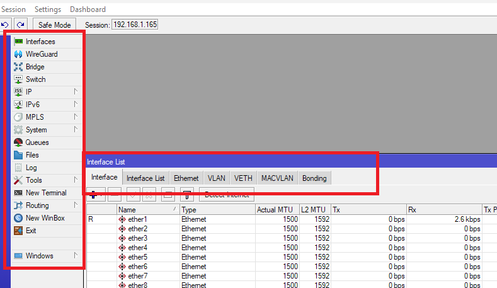Sort by the Tx column header
The image size is (497, 288).
(368, 210)
